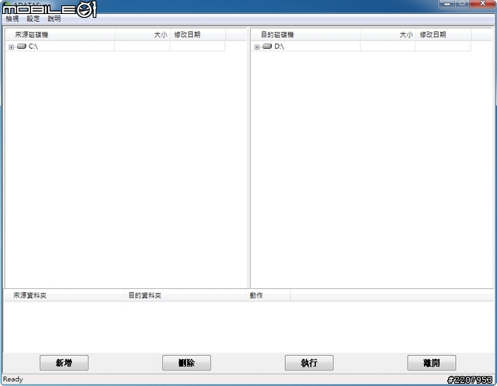This screenshot has height=386, width=497.
Task: Close the window via X button
Action: tap(482, 4)
